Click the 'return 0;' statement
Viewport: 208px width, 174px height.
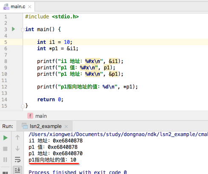[50, 100]
